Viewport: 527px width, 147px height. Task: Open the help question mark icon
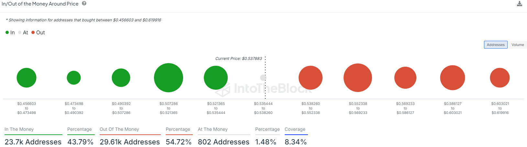tap(84, 4)
